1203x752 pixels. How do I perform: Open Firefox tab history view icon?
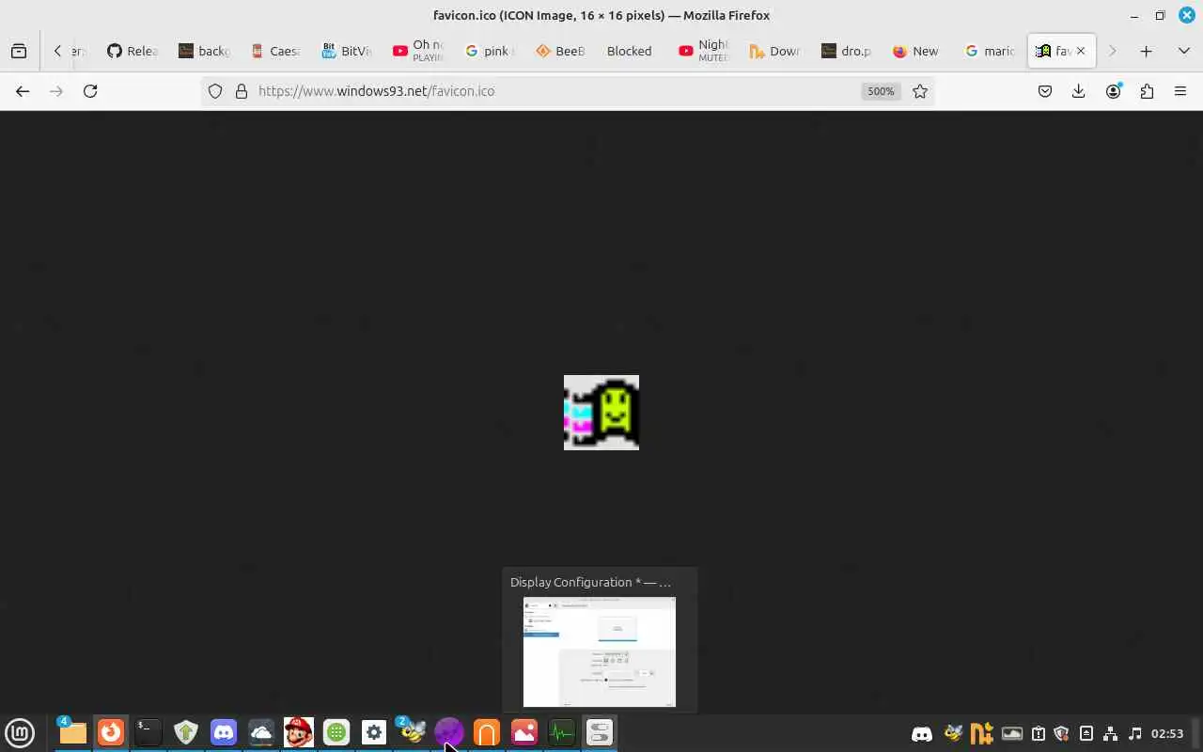coord(19,51)
